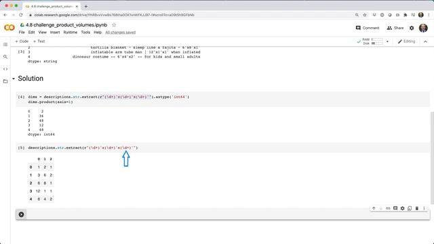This screenshot has height=244, width=434.
Task: Open code snippets sidebar icon
Action: click(5, 69)
